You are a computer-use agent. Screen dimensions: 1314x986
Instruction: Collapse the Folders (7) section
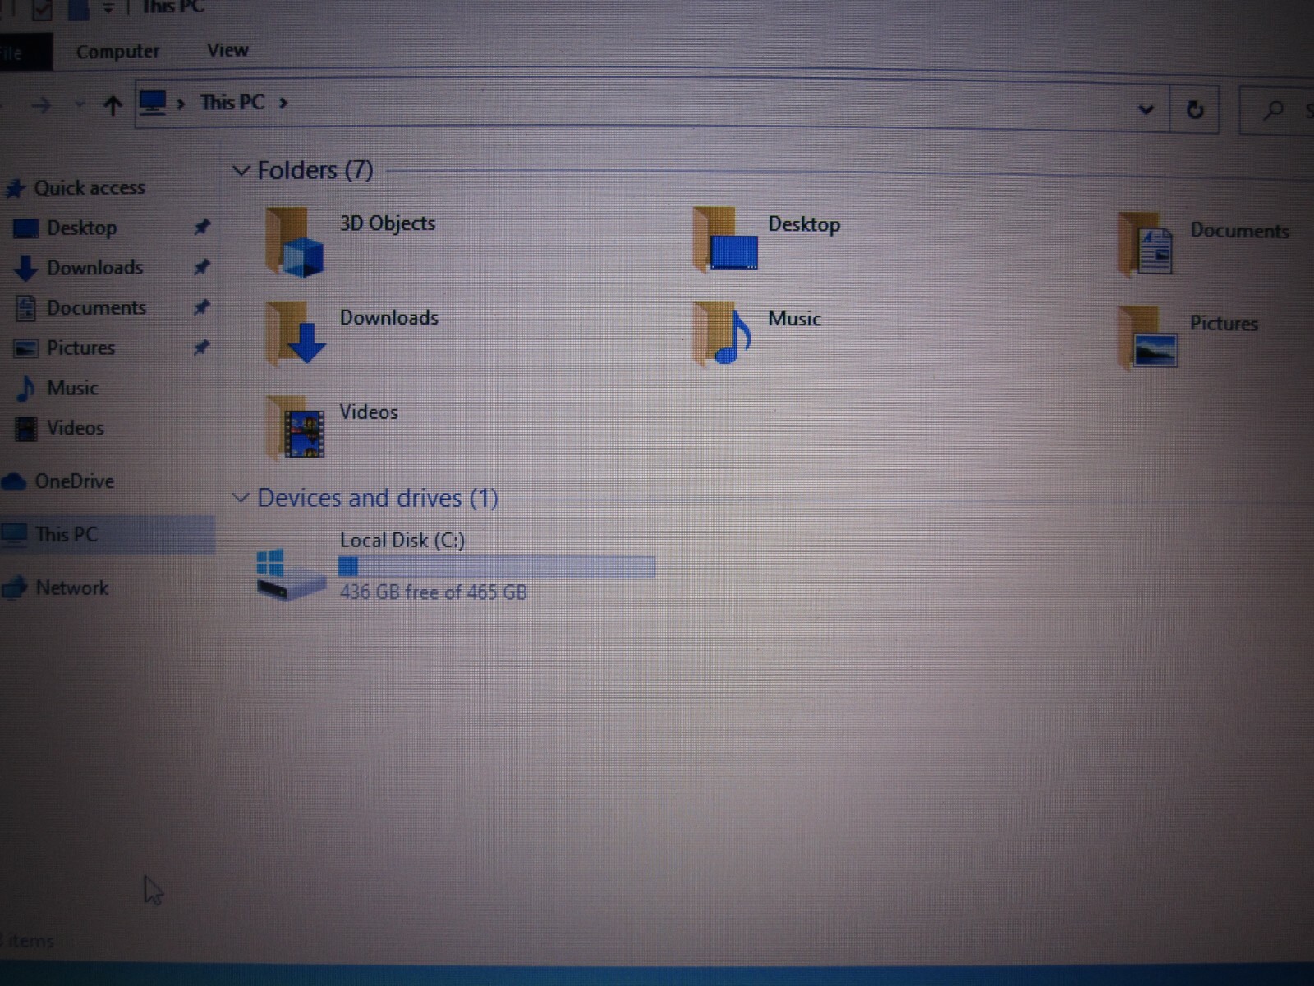point(241,171)
